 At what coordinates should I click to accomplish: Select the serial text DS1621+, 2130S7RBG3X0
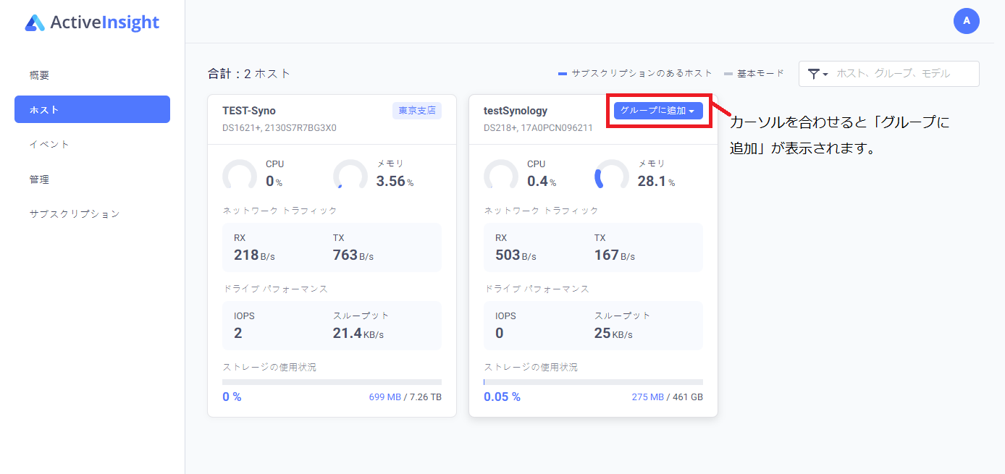(x=279, y=128)
